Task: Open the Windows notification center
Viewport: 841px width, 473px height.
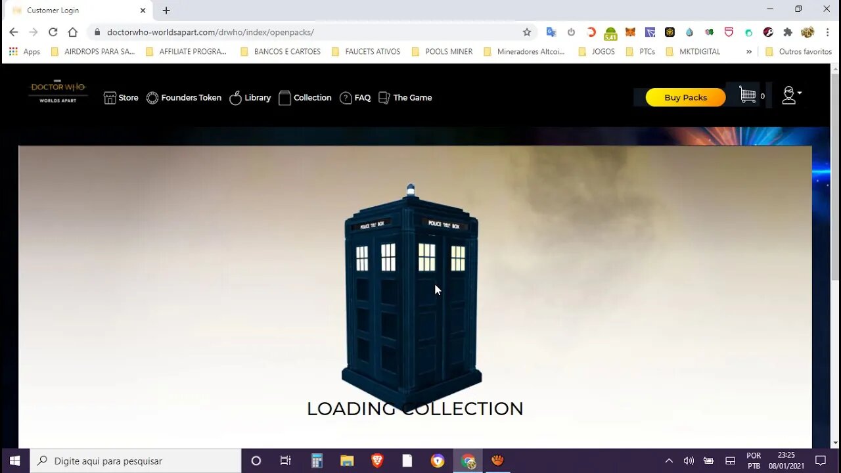Action: coord(821,461)
